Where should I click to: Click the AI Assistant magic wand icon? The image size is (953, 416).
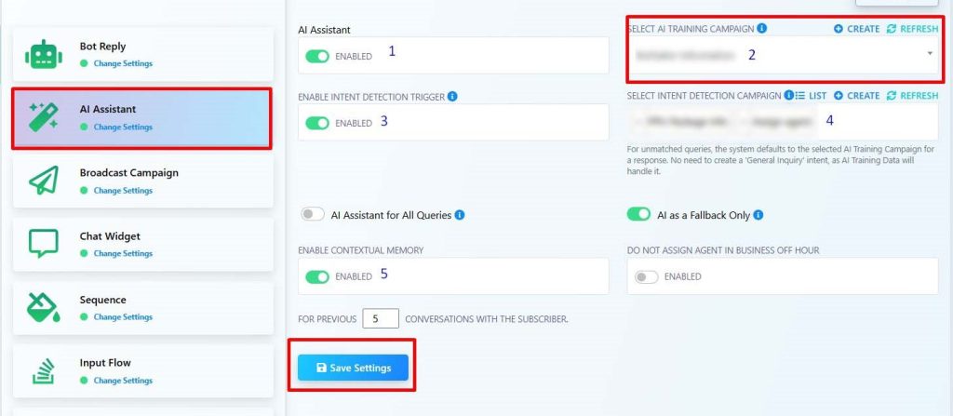[x=43, y=118]
